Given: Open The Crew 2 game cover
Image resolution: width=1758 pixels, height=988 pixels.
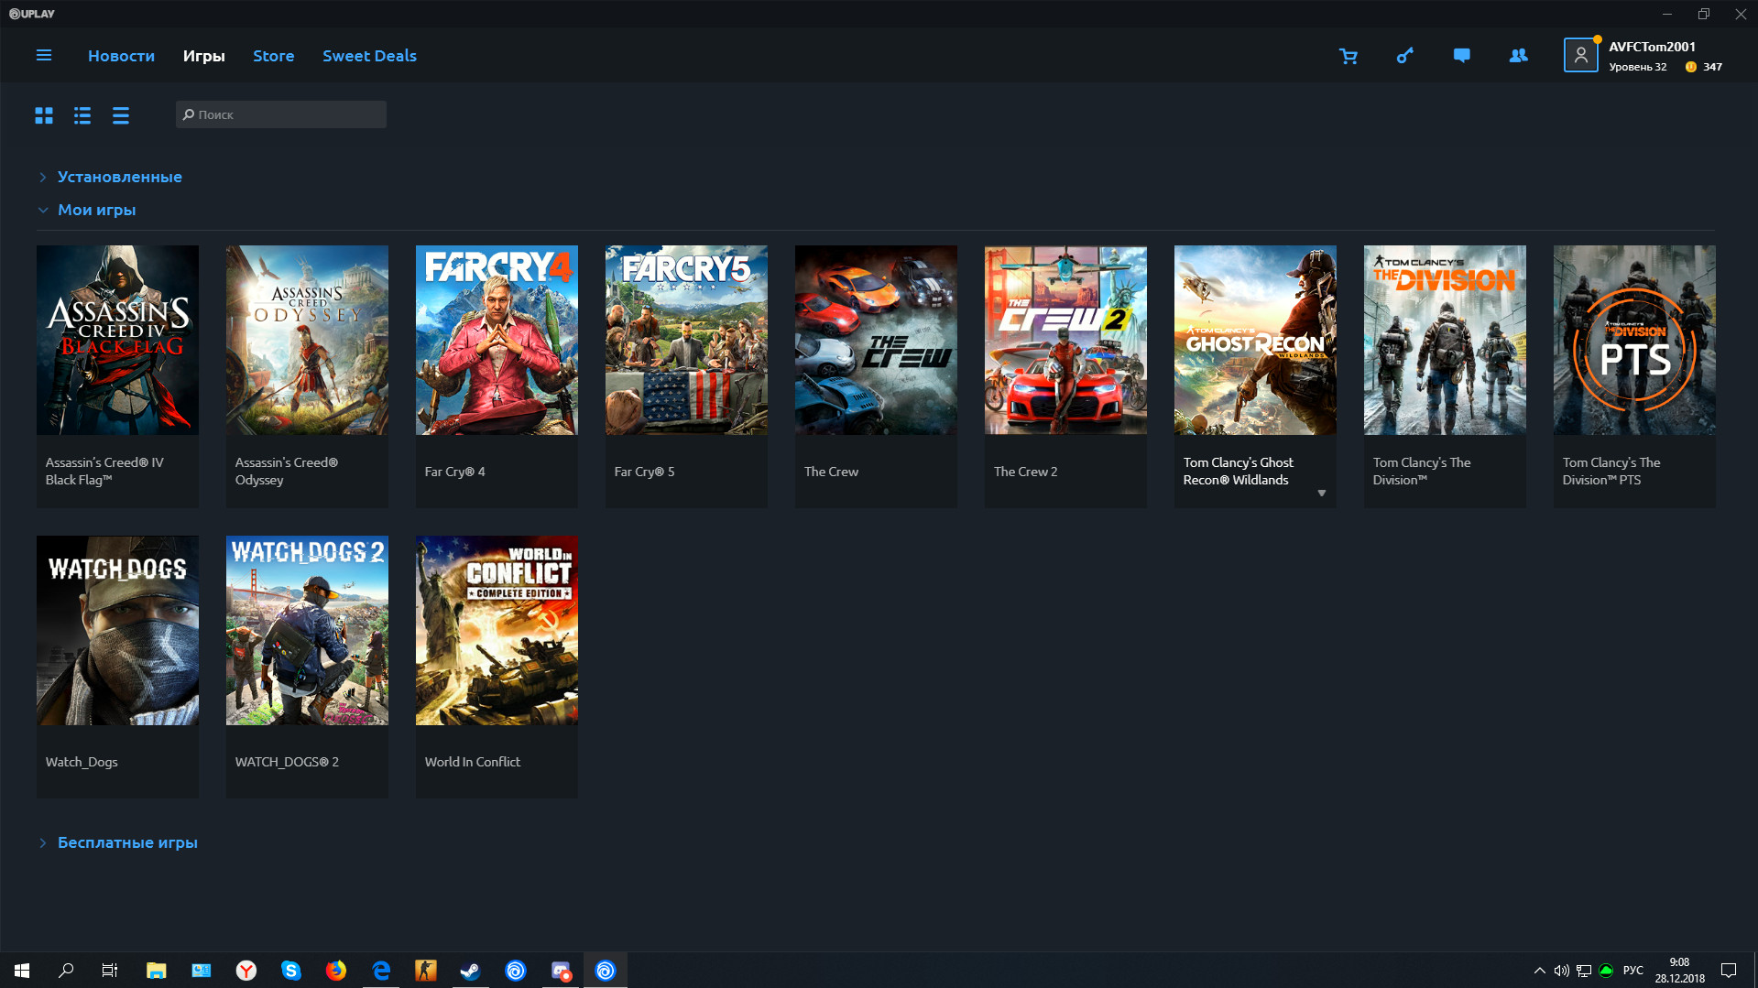Looking at the screenshot, I should 1065,340.
